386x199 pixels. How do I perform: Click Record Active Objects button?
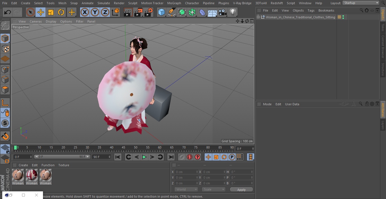point(182,157)
